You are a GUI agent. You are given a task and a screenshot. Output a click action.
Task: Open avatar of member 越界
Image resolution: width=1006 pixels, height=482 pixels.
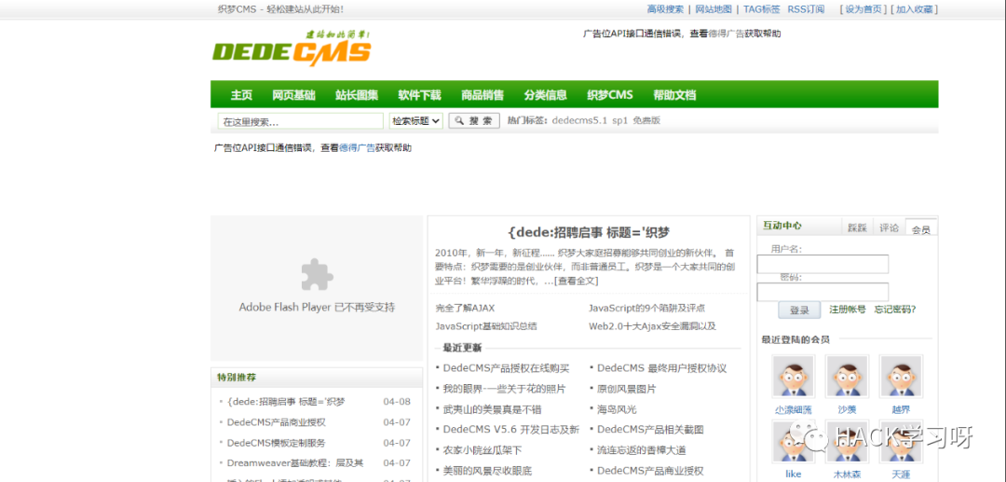tap(901, 377)
